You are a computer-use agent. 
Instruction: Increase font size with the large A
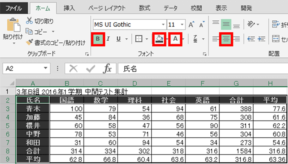point(192,25)
